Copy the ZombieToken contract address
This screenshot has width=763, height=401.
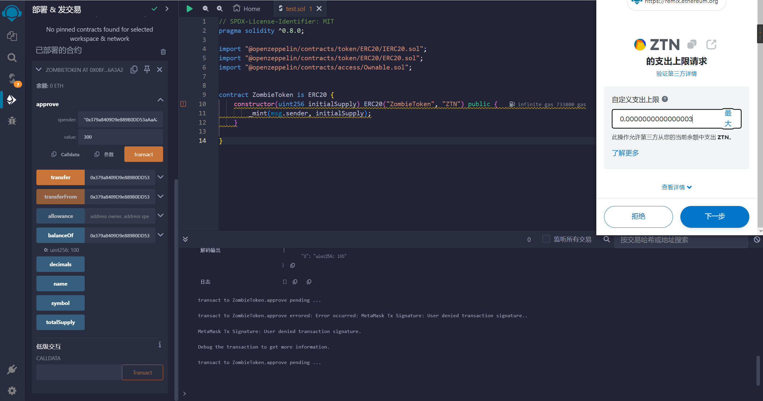(x=134, y=69)
